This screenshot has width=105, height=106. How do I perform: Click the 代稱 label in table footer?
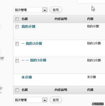pyautogui.click(x=90, y=90)
